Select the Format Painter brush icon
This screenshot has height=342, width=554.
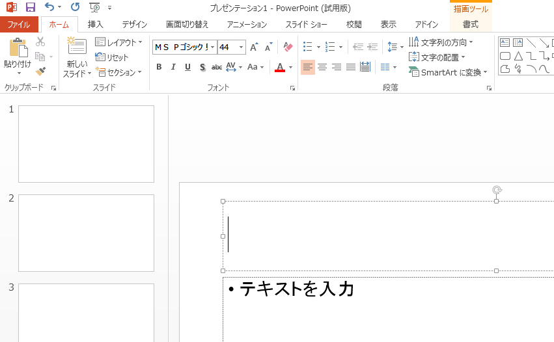coord(40,72)
